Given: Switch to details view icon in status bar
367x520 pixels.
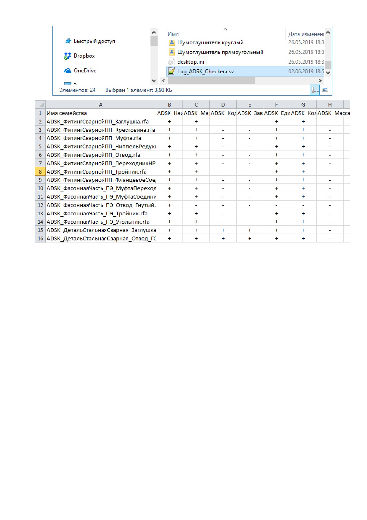Looking at the screenshot, I should (315, 90).
